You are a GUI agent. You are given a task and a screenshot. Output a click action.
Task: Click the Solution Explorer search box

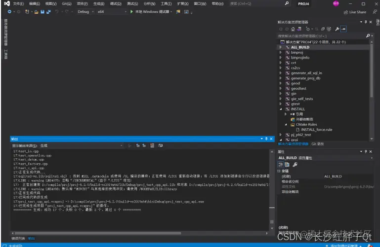(321, 36)
